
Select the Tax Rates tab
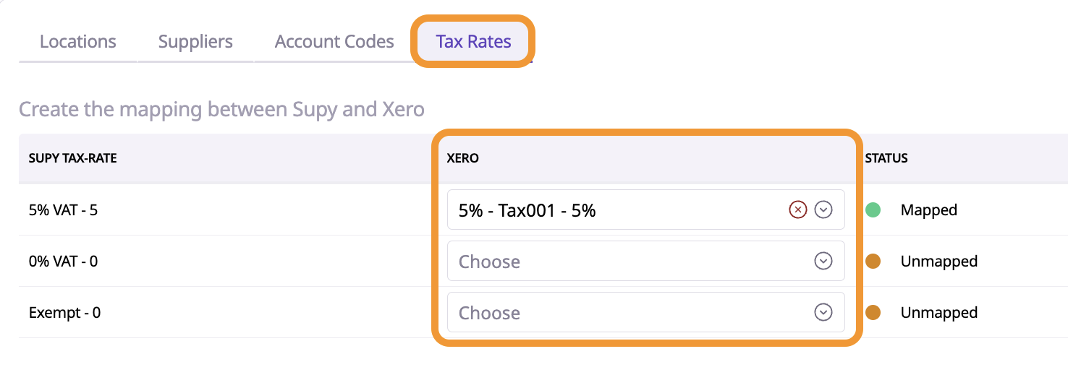(473, 42)
